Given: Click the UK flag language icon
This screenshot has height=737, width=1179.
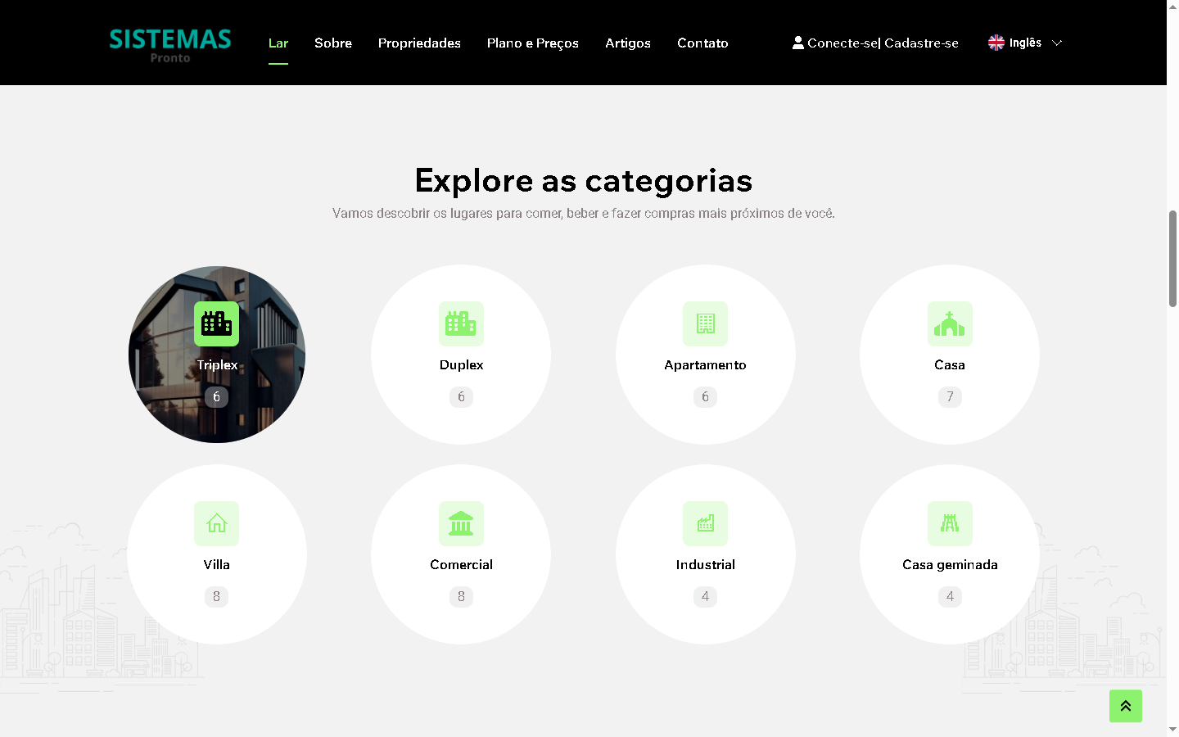Looking at the screenshot, I should click(996, 43).
